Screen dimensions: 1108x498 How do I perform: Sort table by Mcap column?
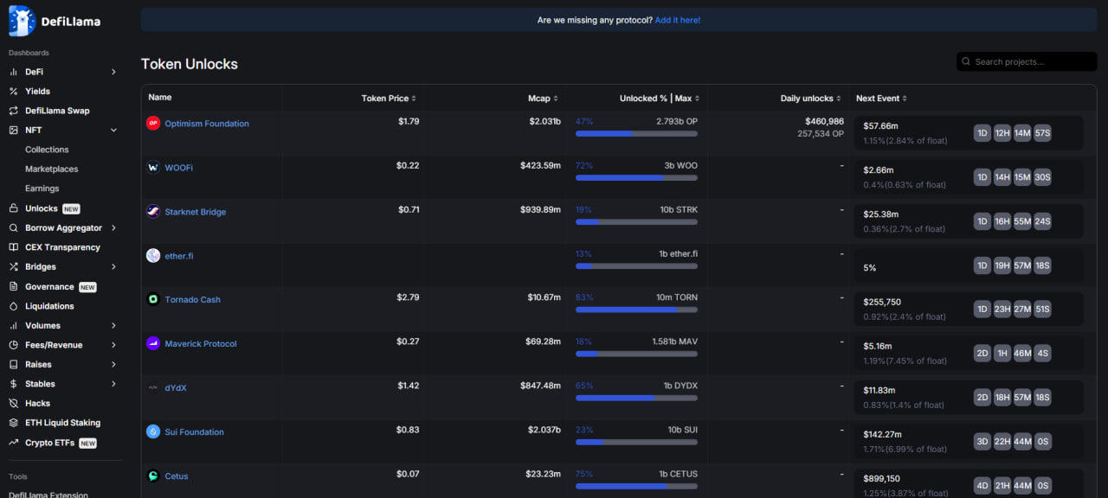click(543, 99)
